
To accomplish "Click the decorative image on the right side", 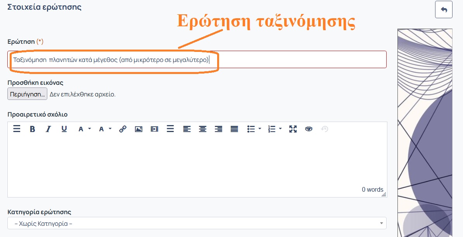I will 425,133.
